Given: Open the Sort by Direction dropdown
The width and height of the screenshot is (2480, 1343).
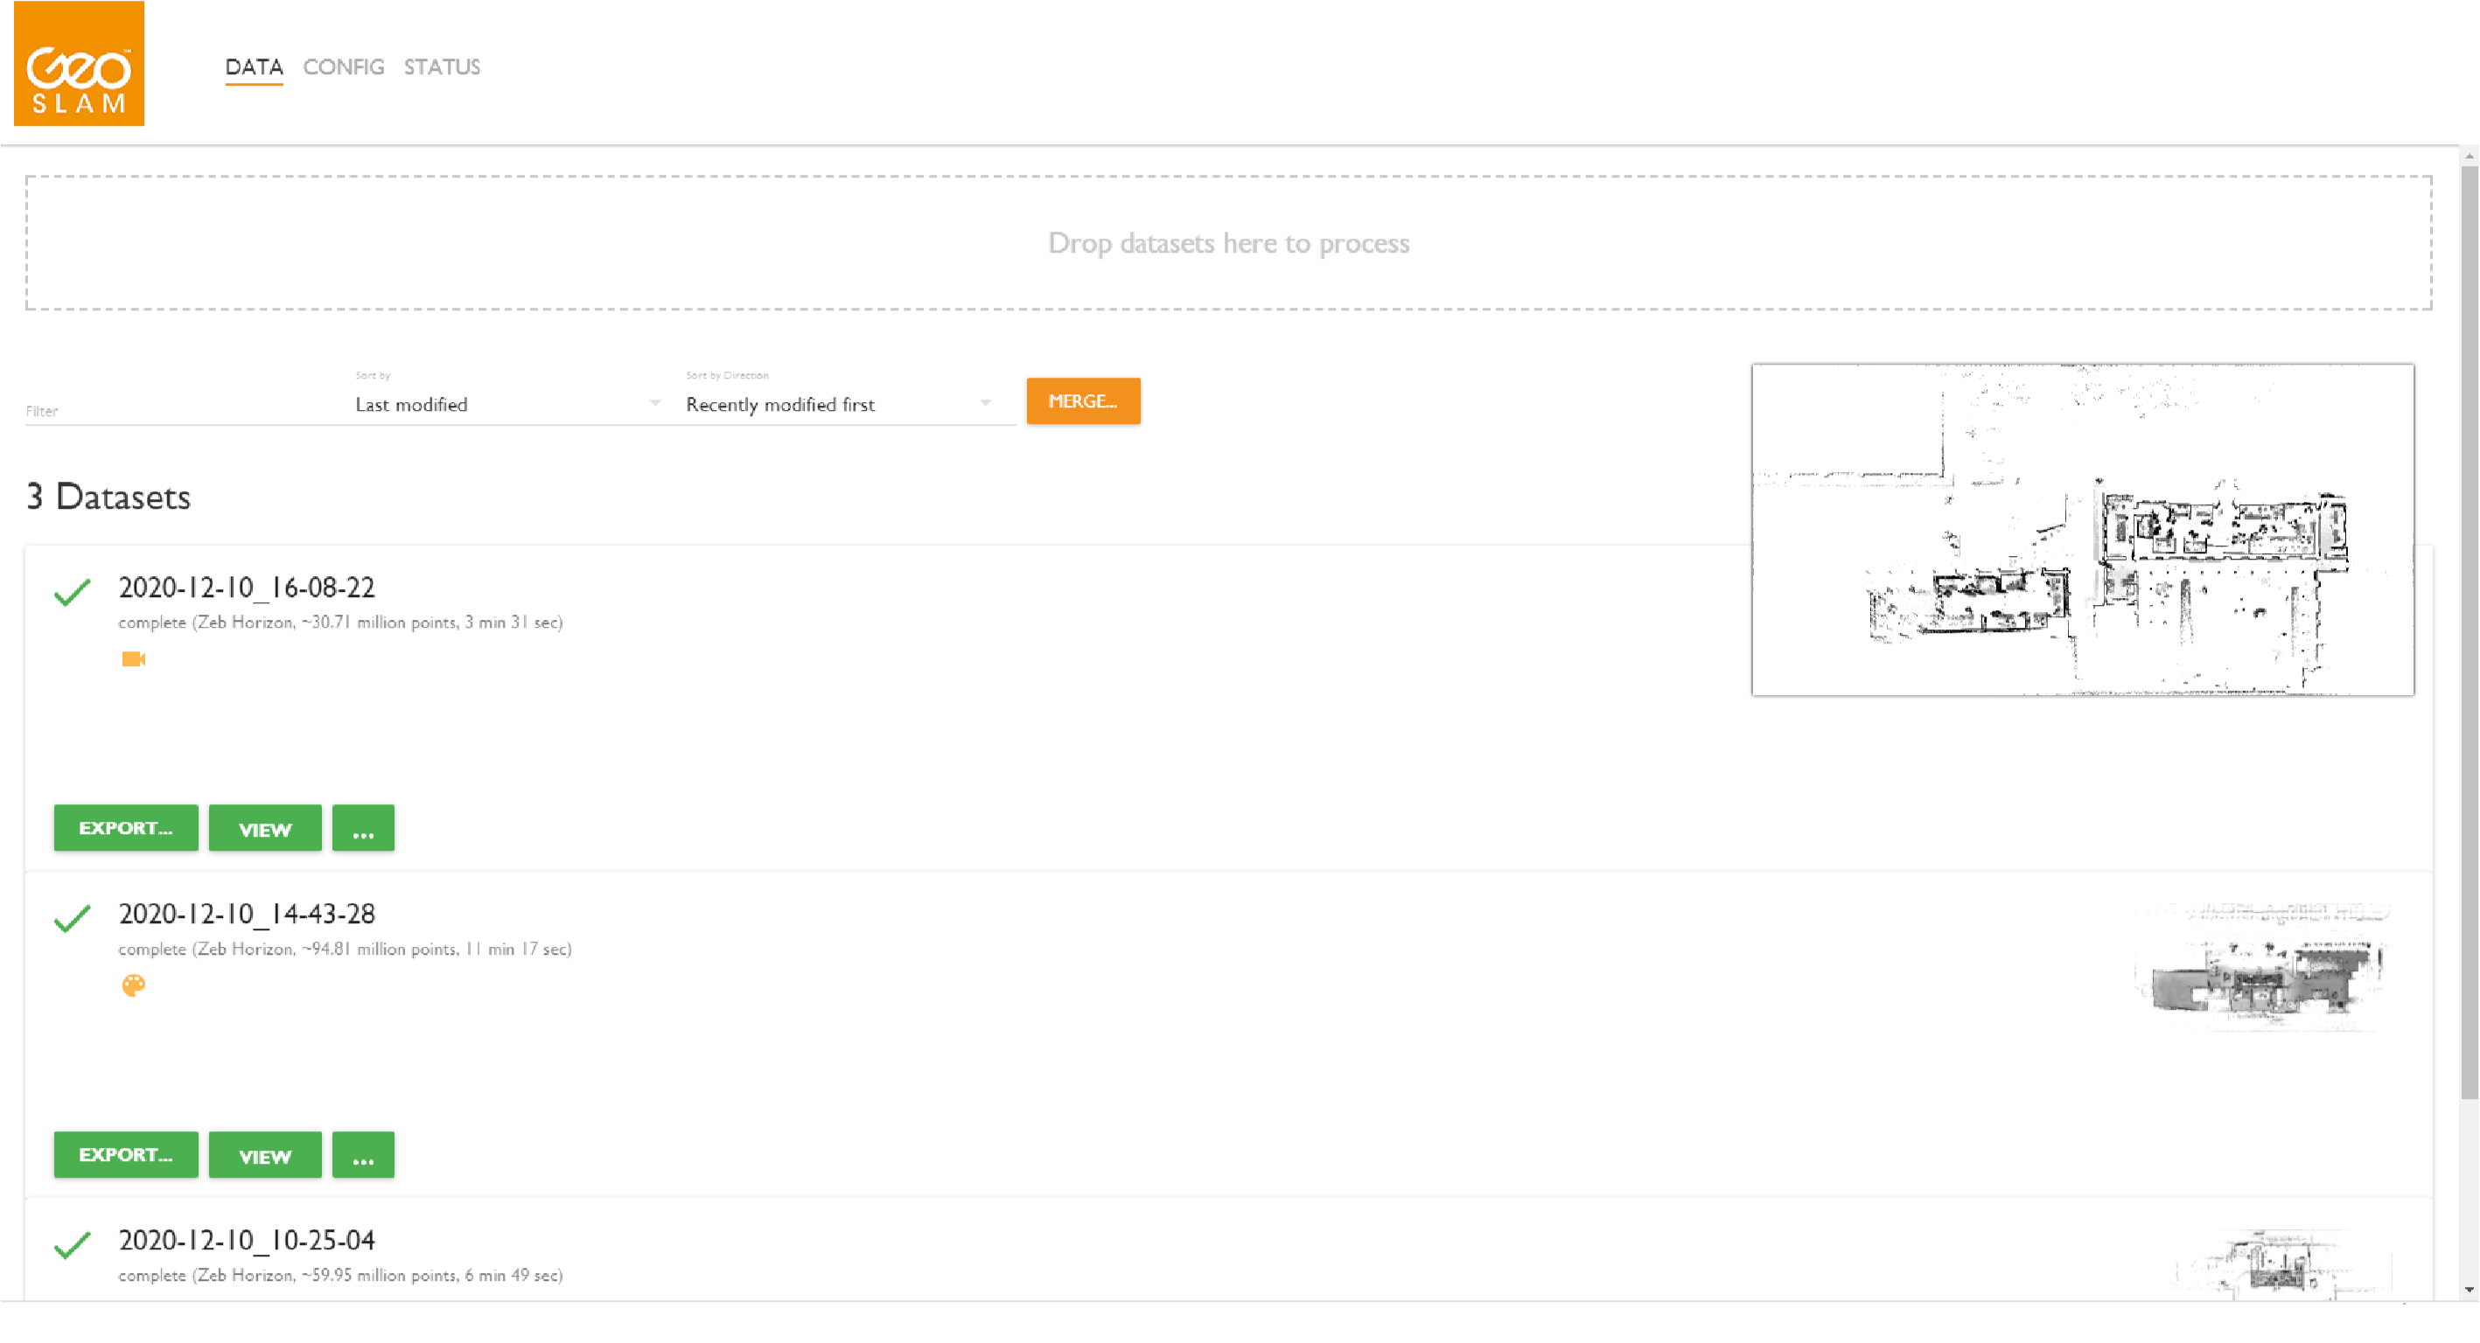Looking at the screenshot, I should (839, 404).
